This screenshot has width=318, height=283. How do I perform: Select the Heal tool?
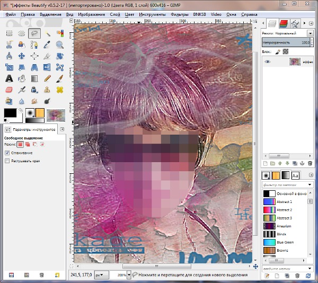60,90
